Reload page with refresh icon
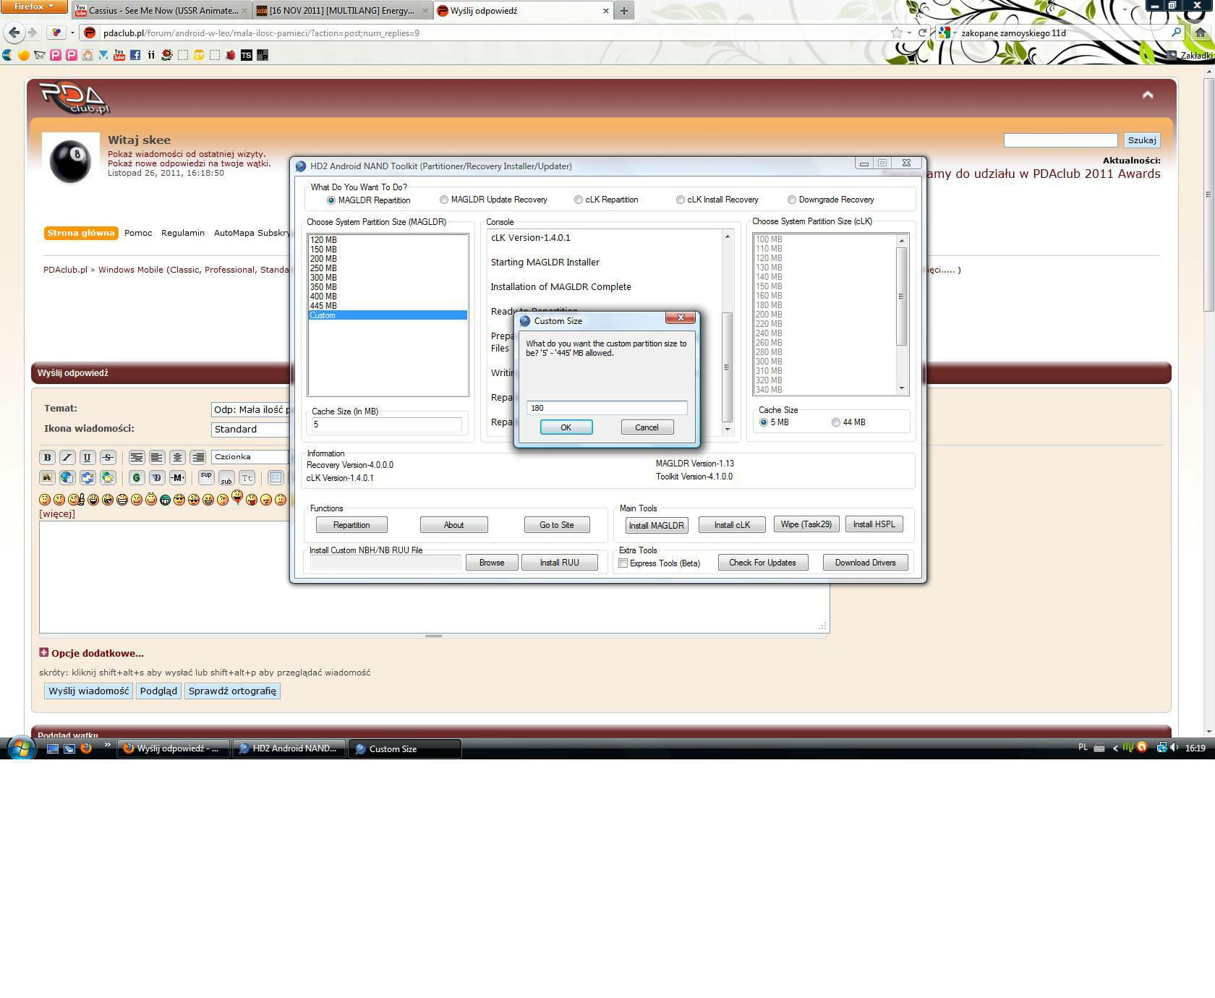The height and width of the screenshot is (998, 1215). (x=922, y=33)
